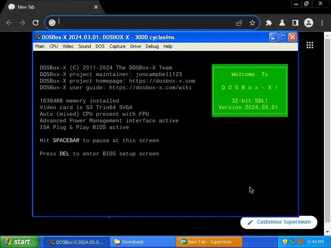
Task: Switch to New Tab - Supermium taskbar button
Action: pos(209,242)
